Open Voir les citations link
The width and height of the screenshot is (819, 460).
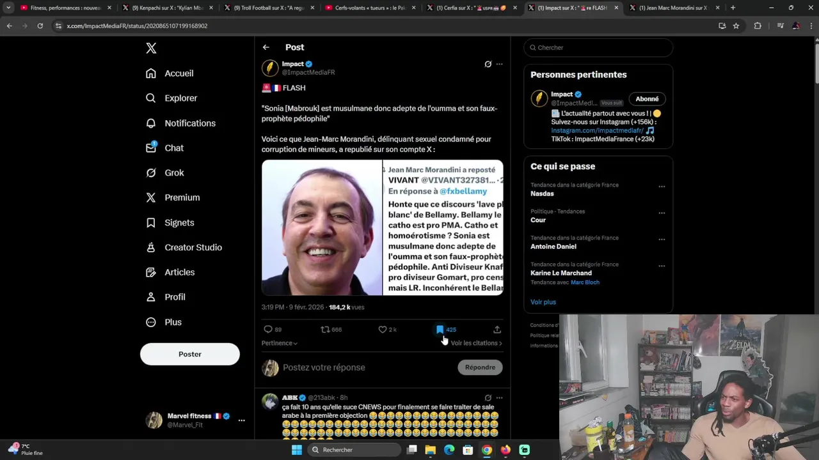pos(477,343)
